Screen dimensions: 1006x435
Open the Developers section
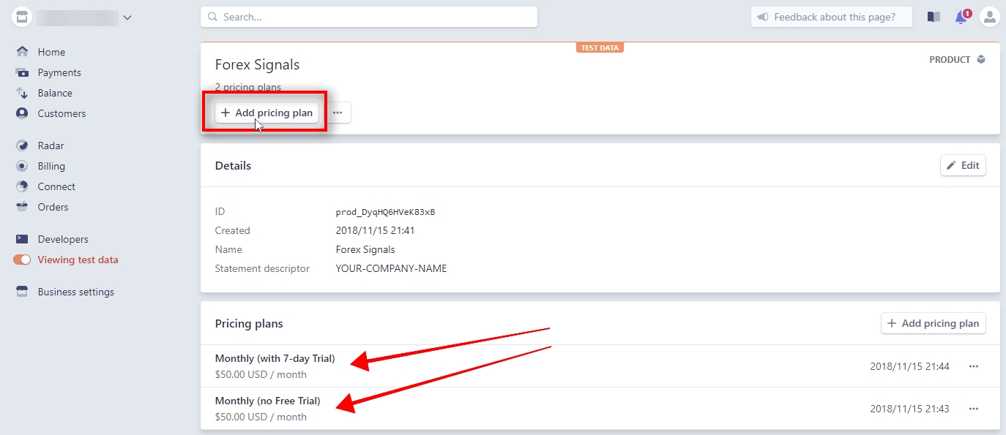click(63, 239)
